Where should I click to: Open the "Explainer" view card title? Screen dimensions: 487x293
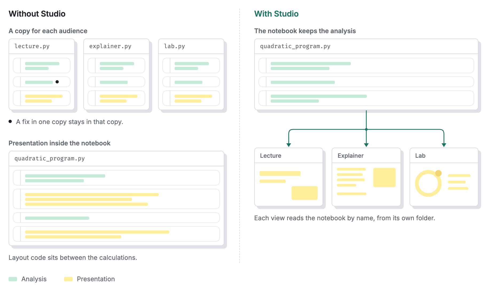351,156
